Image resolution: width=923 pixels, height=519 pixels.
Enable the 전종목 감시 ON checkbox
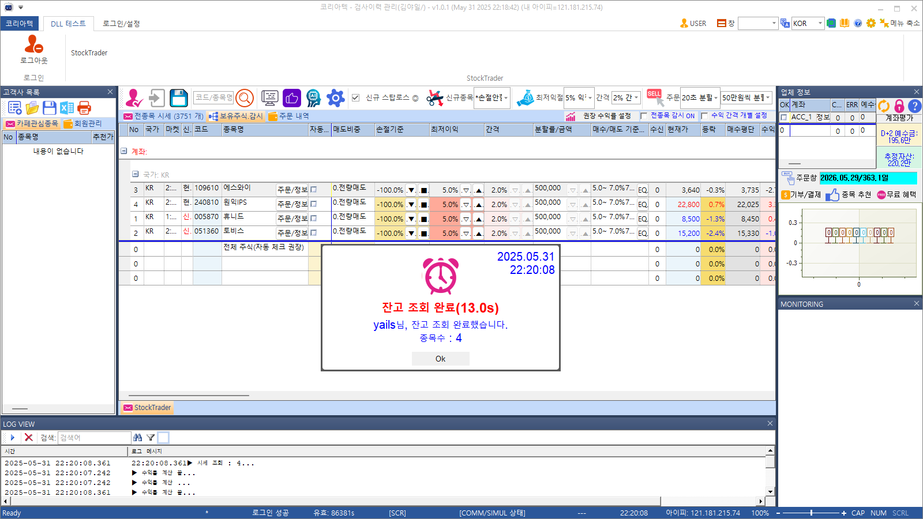pyautogui.click(x=644, y=116)
